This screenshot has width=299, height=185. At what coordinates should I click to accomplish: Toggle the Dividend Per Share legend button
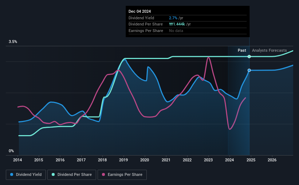pyautogui.click(x=72, y=175)
